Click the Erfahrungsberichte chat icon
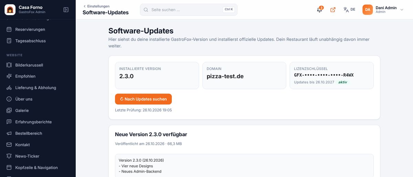The image size is (413, 177). point(9,122)
